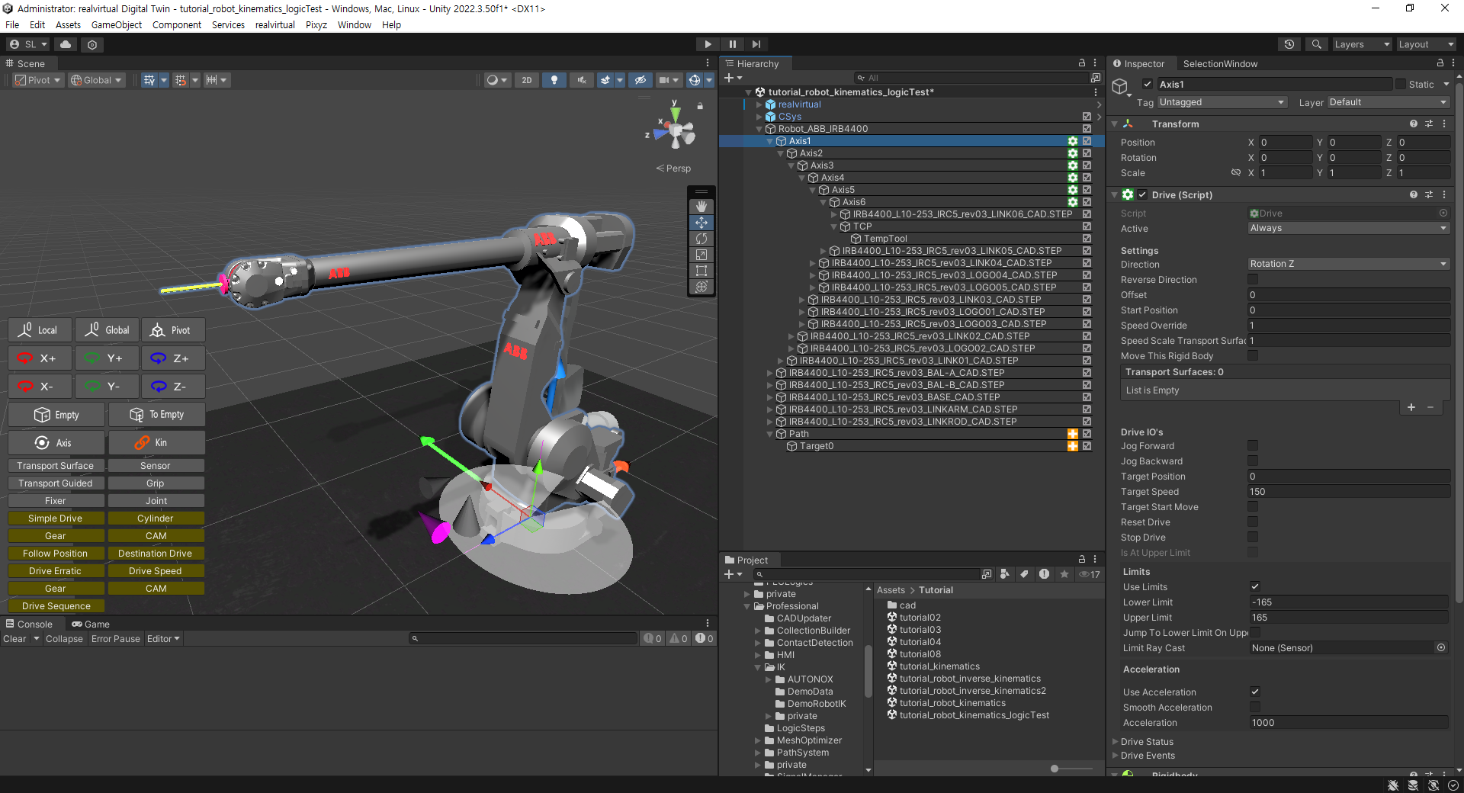Expand the realvirtual hierarchy item
The image size is (1464, 793).
point(759,104)
